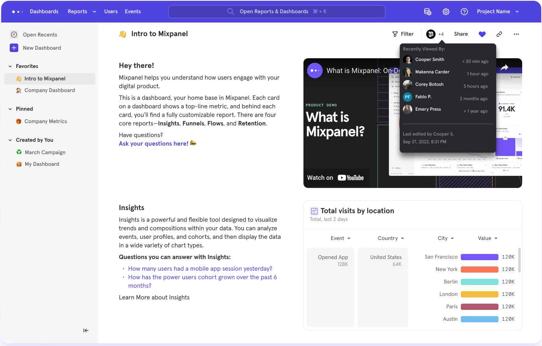Click the Mixpanel logo in top bar
Viewport: 542px width, 346px height.
click(17, 12)
